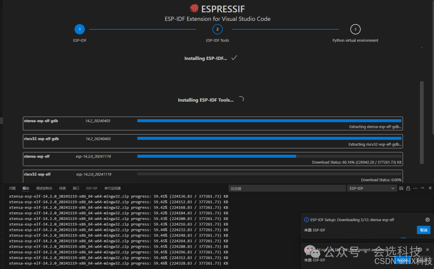Switch to the 输出 panel tab
This screenshot has width=434, height=269.
click(x=26, y=189)
